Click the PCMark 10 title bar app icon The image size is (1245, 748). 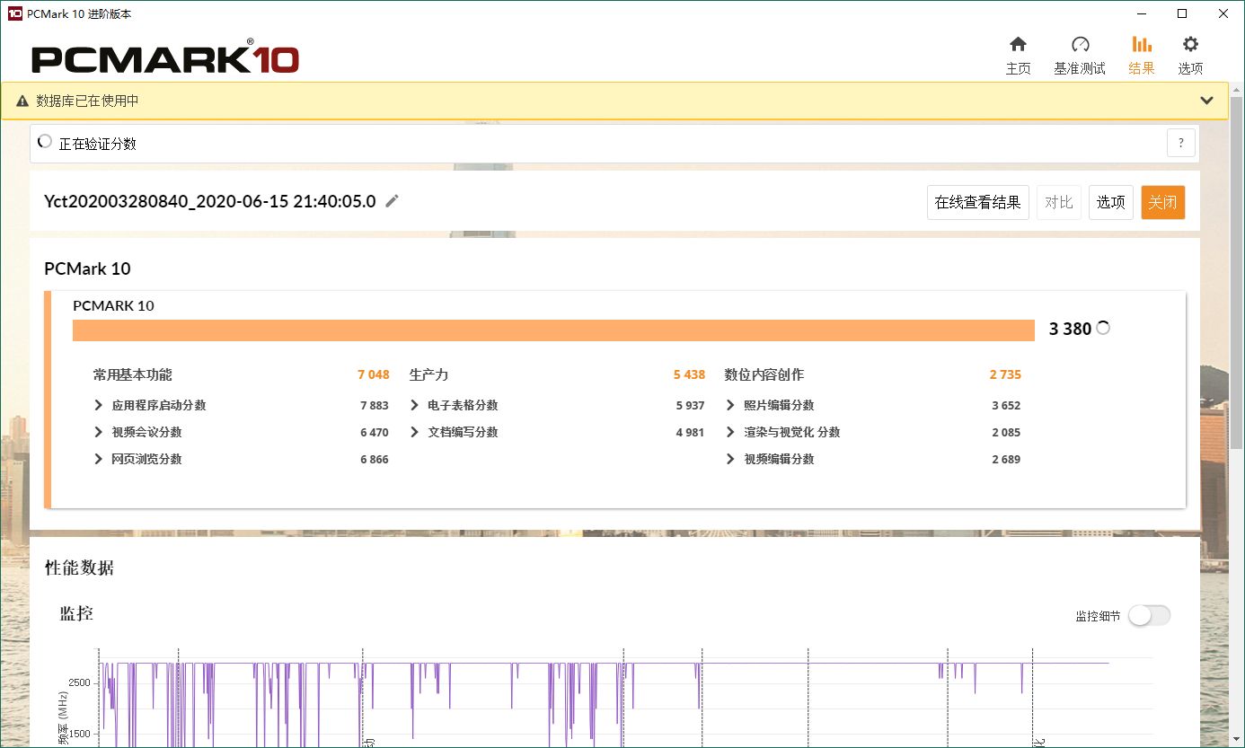pos(14,13)
